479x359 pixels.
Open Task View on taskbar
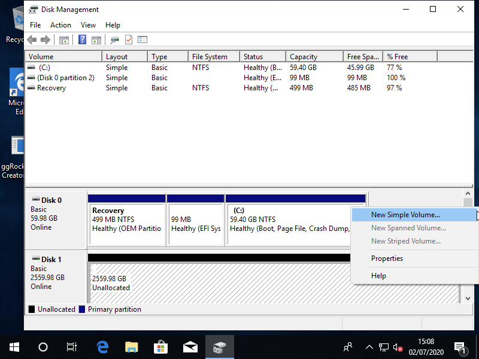coord(72,347)
